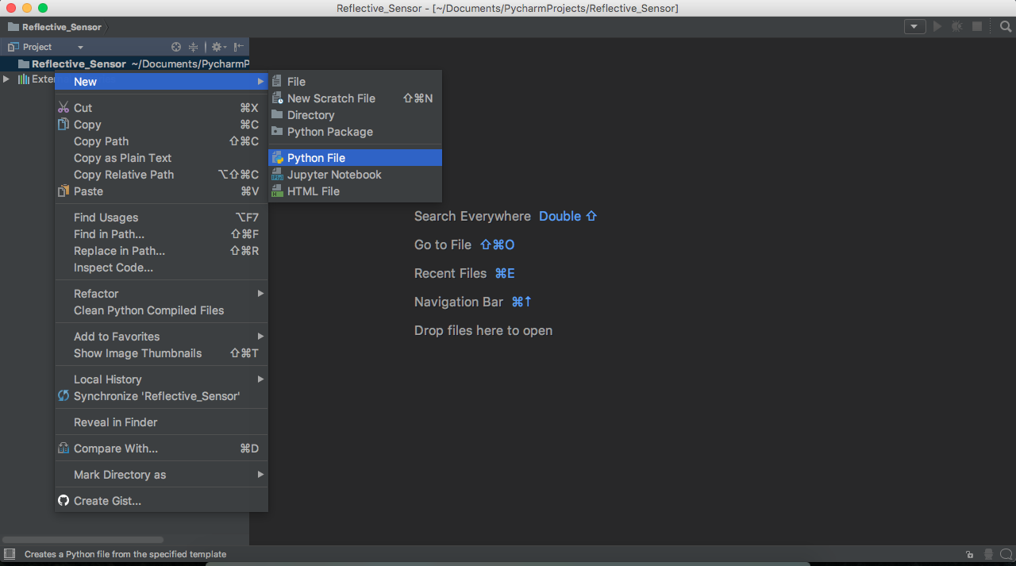Open the Project panel gear settings
Screen dimensions: 1016x566
[x=217, y=47]
